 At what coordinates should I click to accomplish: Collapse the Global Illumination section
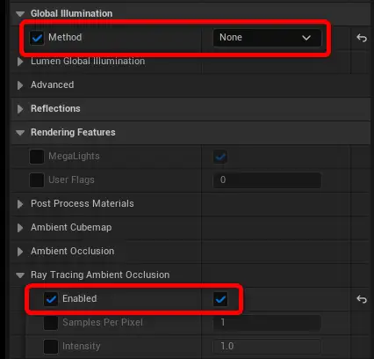20,14
